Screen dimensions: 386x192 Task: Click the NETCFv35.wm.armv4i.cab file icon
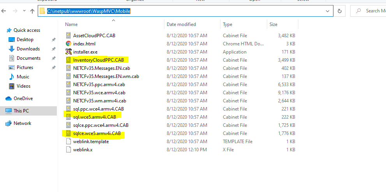tap(69, 101)
